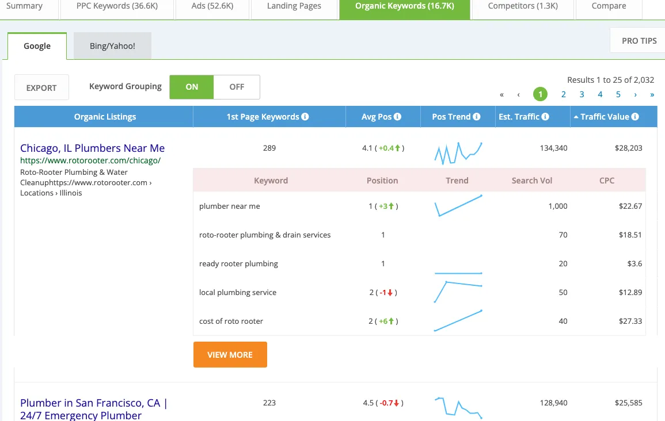The height and width of the screenshot is (421, 665).
Task: Go to next results page
Action: (x=635, y=94)
